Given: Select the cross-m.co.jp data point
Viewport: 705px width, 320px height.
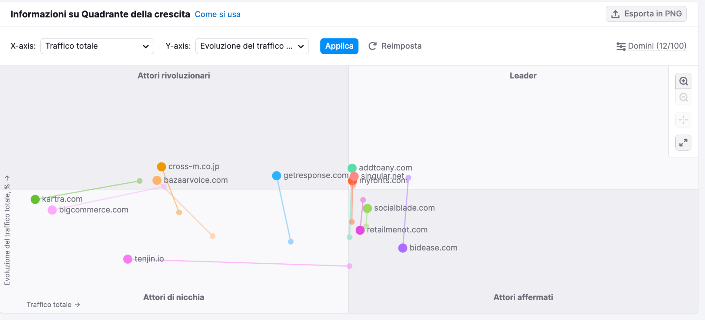Looking at the screenshot, I should pos(161,167).
